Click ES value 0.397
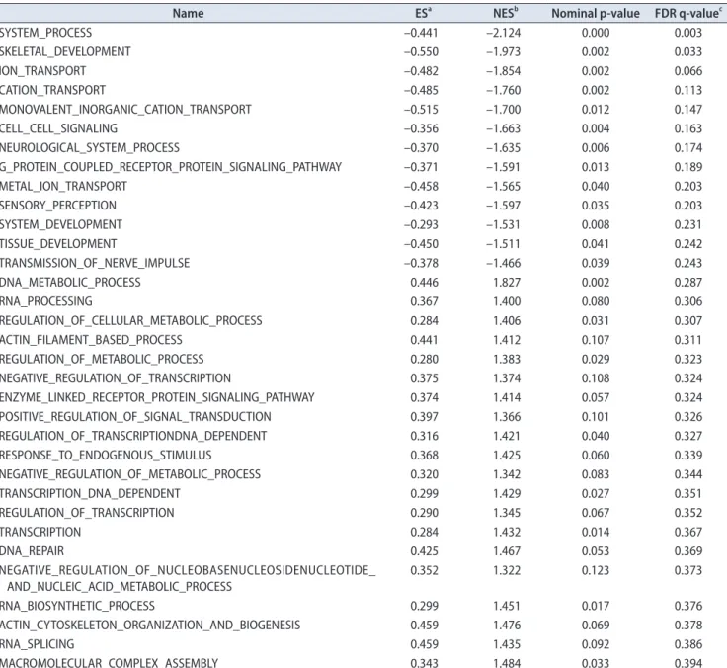The width and height of the screenshot is (727, 668). click(x=424, y=417)
